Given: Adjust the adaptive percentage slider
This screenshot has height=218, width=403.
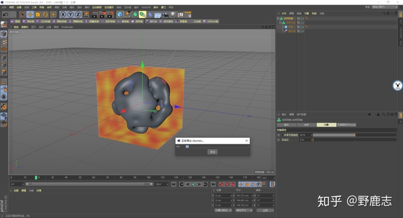Looking at the screenshot, I should click(355, 140).
